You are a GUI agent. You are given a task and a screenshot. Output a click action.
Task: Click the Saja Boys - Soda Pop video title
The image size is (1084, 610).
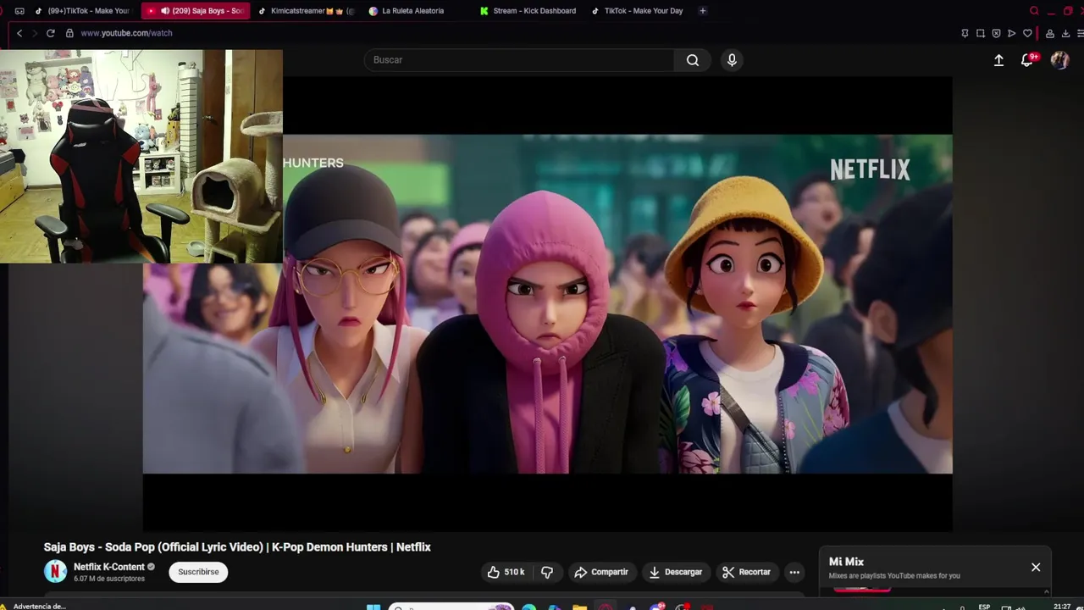[x=237, y=547]
